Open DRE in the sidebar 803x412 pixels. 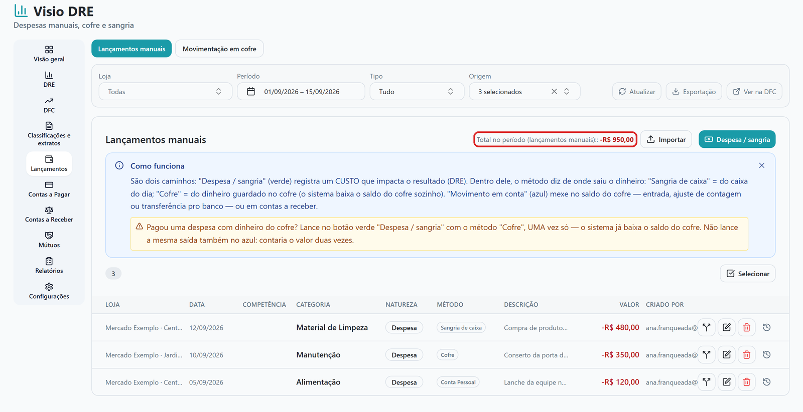point(49,79)
